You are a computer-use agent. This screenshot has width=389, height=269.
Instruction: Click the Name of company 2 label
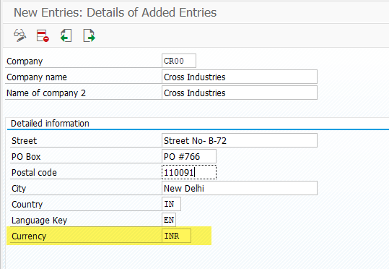coord(46,93)
